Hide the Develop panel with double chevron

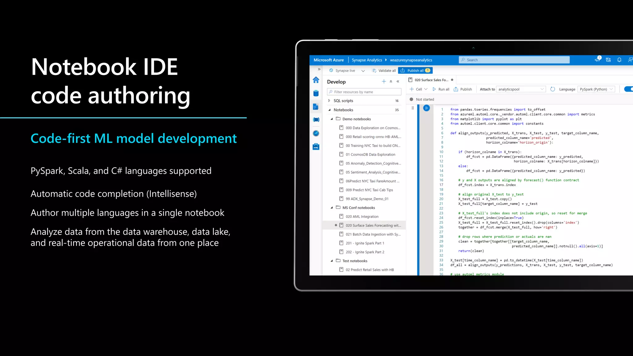point(398,82)
